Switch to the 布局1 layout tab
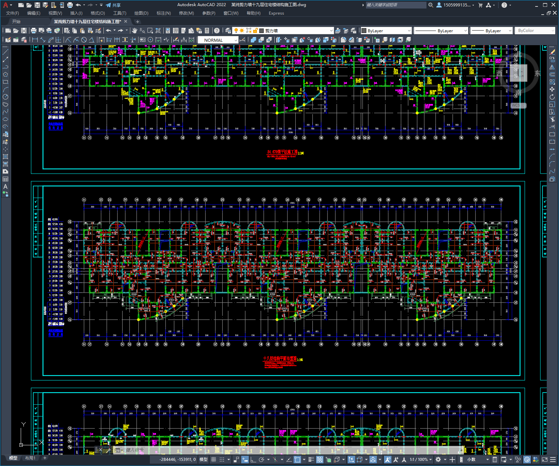 click(30, 458)
